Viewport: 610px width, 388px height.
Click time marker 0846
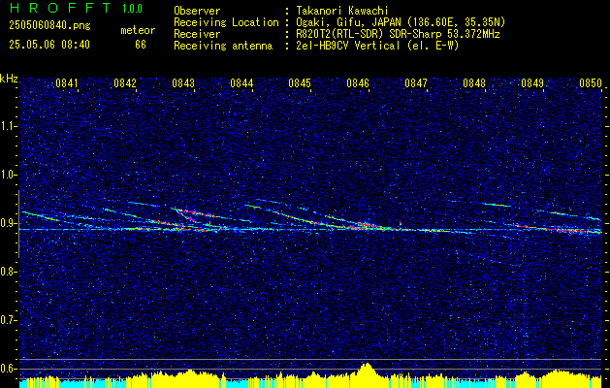[358, 82]
